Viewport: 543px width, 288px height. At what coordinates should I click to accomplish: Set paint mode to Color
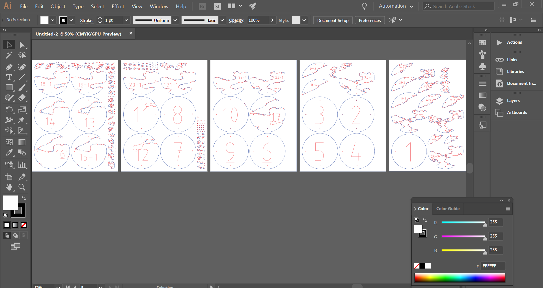tap(7, 225)
